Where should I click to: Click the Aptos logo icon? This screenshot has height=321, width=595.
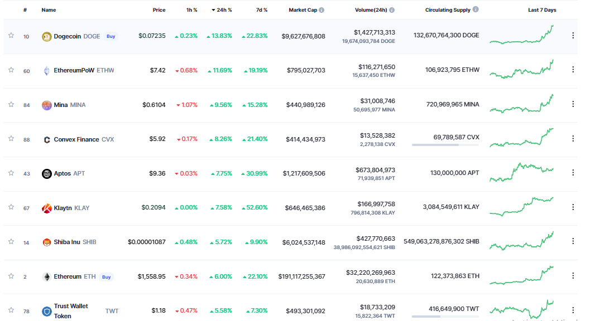tap(47, 173)
